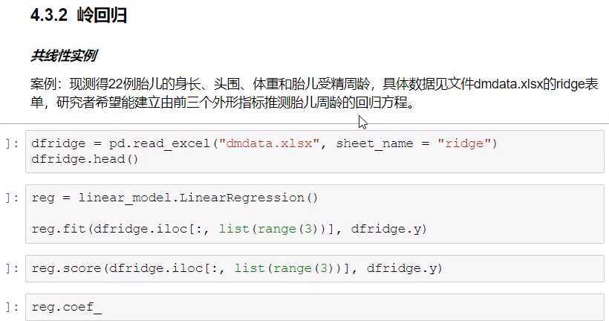Select the 共线性实例 italic subheading

64,56
